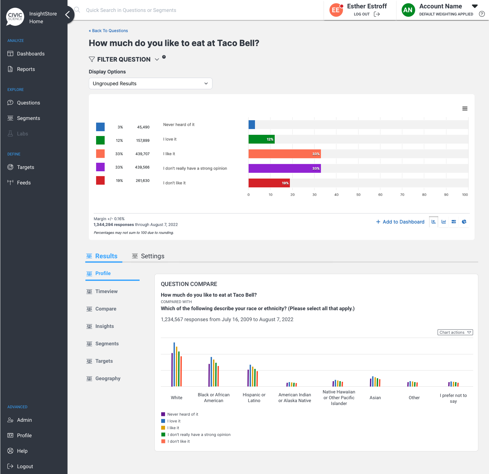Select the Segments results tab
Screen dimensions: 489x474
point(103,343)
